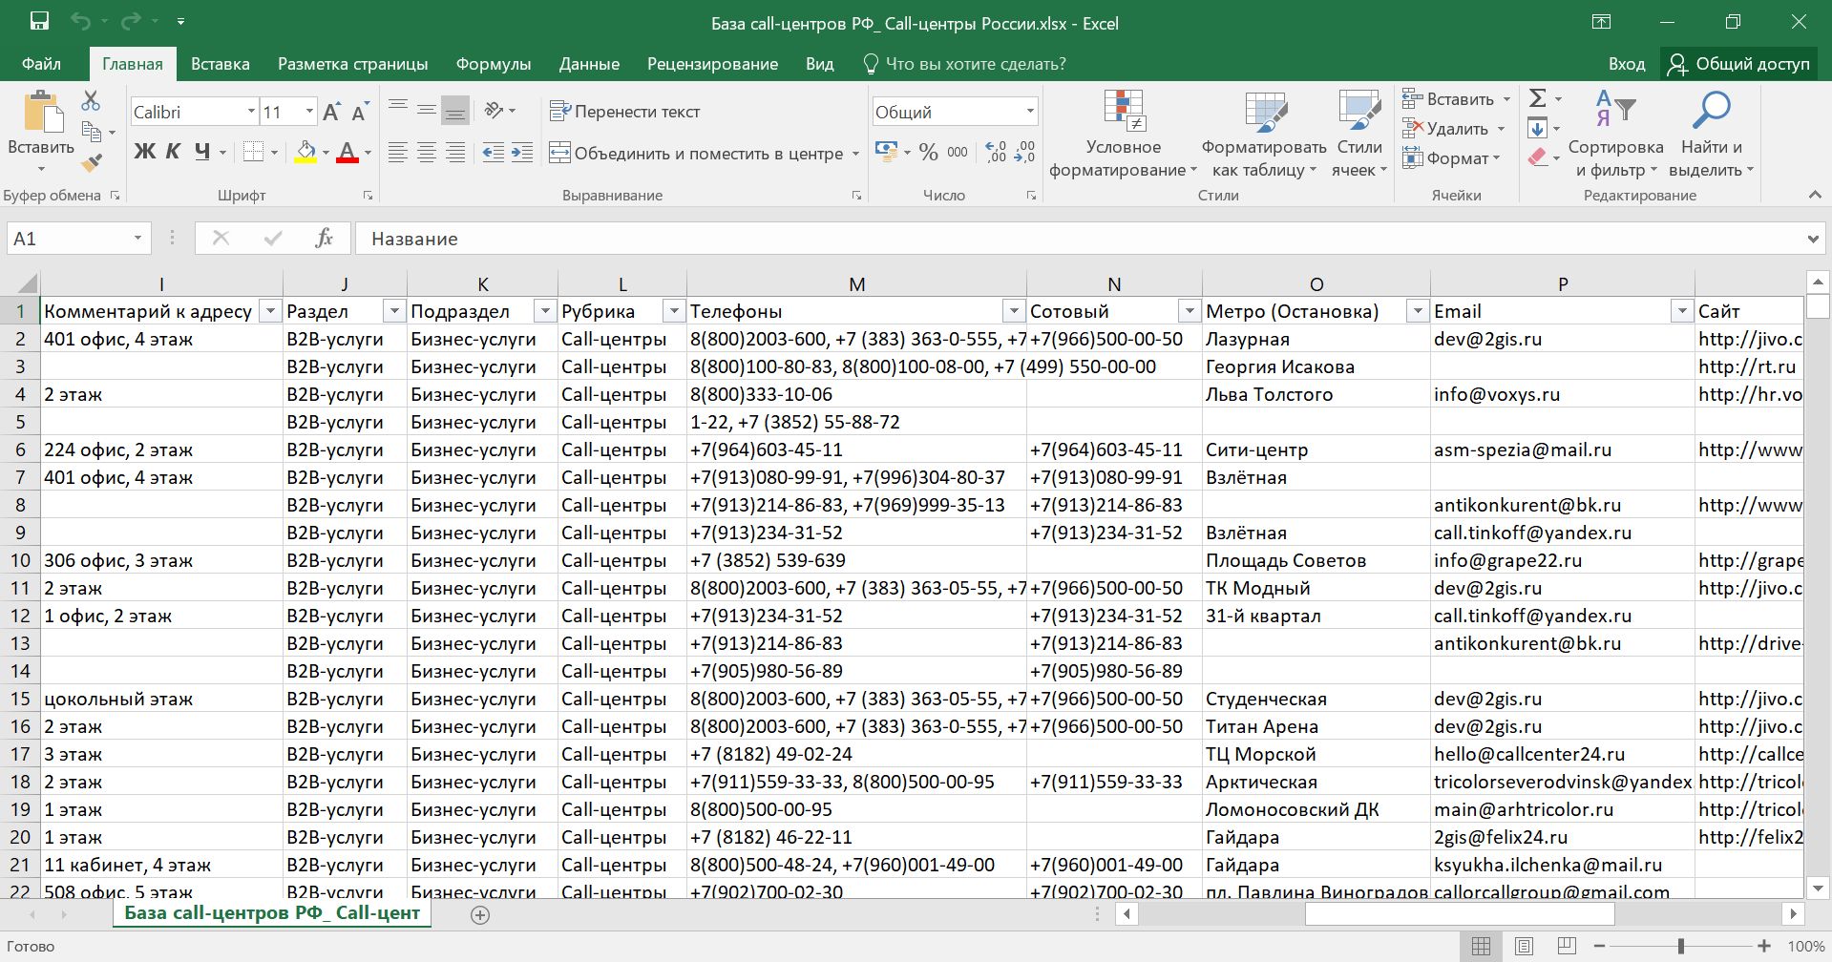The height and width of the screenshot is (962, 1832).
Task: Increase font size with the large A icon
Action: pyautogui.click(x=331, y=112)
